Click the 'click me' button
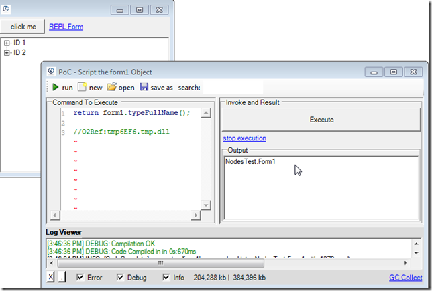This screenshot has height=291, width=432. (23, 27)
